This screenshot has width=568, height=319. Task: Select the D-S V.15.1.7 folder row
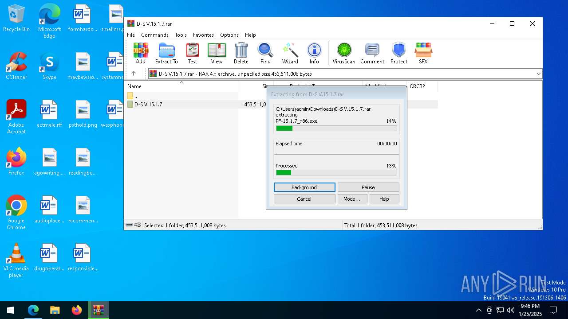click(282, 104)
